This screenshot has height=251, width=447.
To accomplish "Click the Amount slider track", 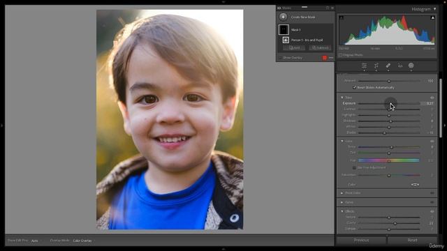I will [x=389, y=81].
